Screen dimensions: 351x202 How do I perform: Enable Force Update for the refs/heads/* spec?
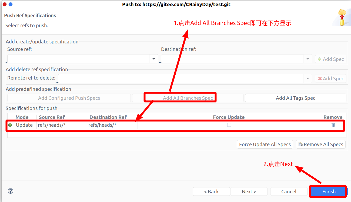click(x=229, y=125)
